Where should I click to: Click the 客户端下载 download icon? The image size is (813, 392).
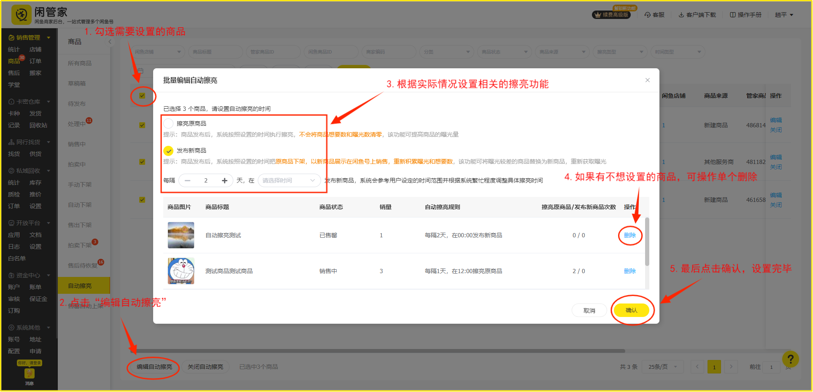click(x=681, y=15)
